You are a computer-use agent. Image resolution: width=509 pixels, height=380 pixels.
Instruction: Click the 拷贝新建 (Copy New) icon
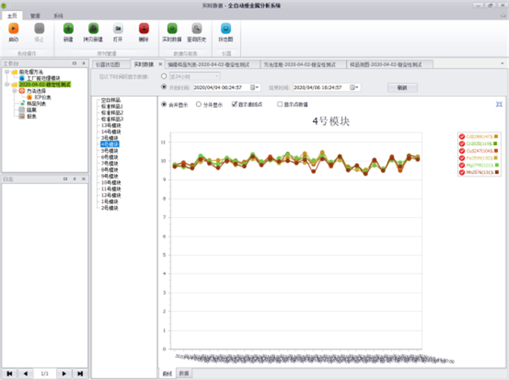click(93, 30)
